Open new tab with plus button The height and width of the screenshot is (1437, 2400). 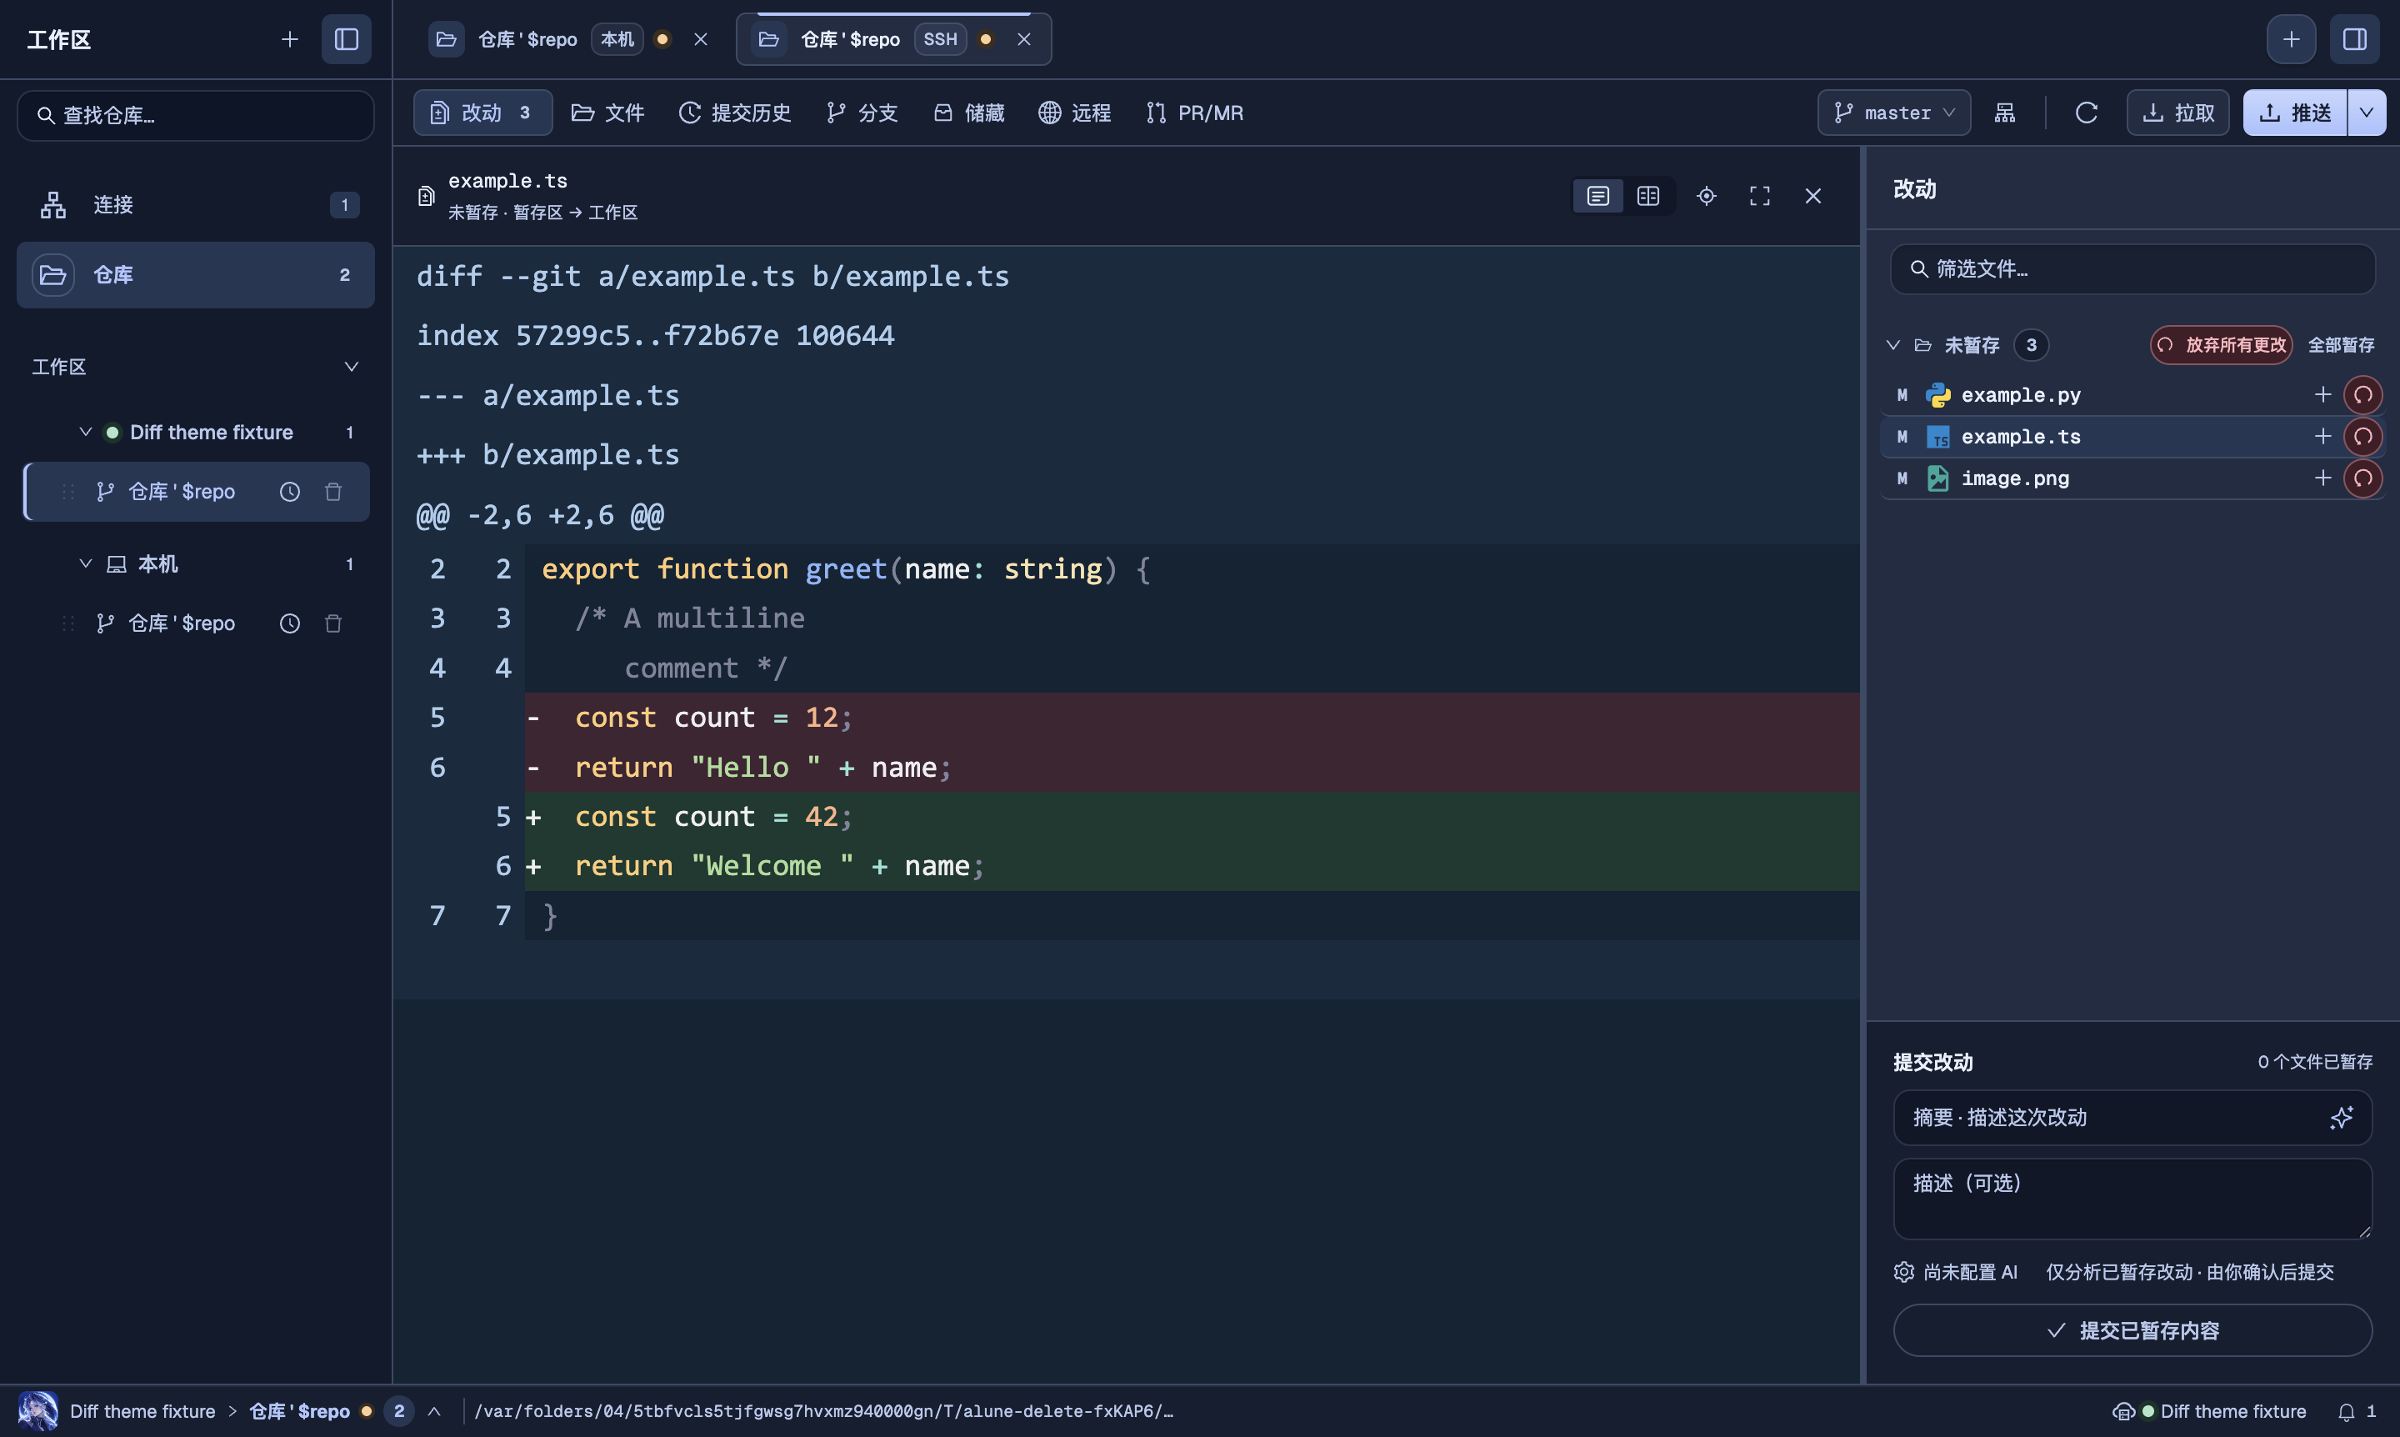(x=2291, y=40)
